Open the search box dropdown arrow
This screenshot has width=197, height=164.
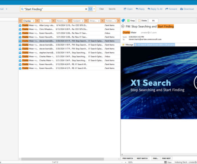coord(94,9)
